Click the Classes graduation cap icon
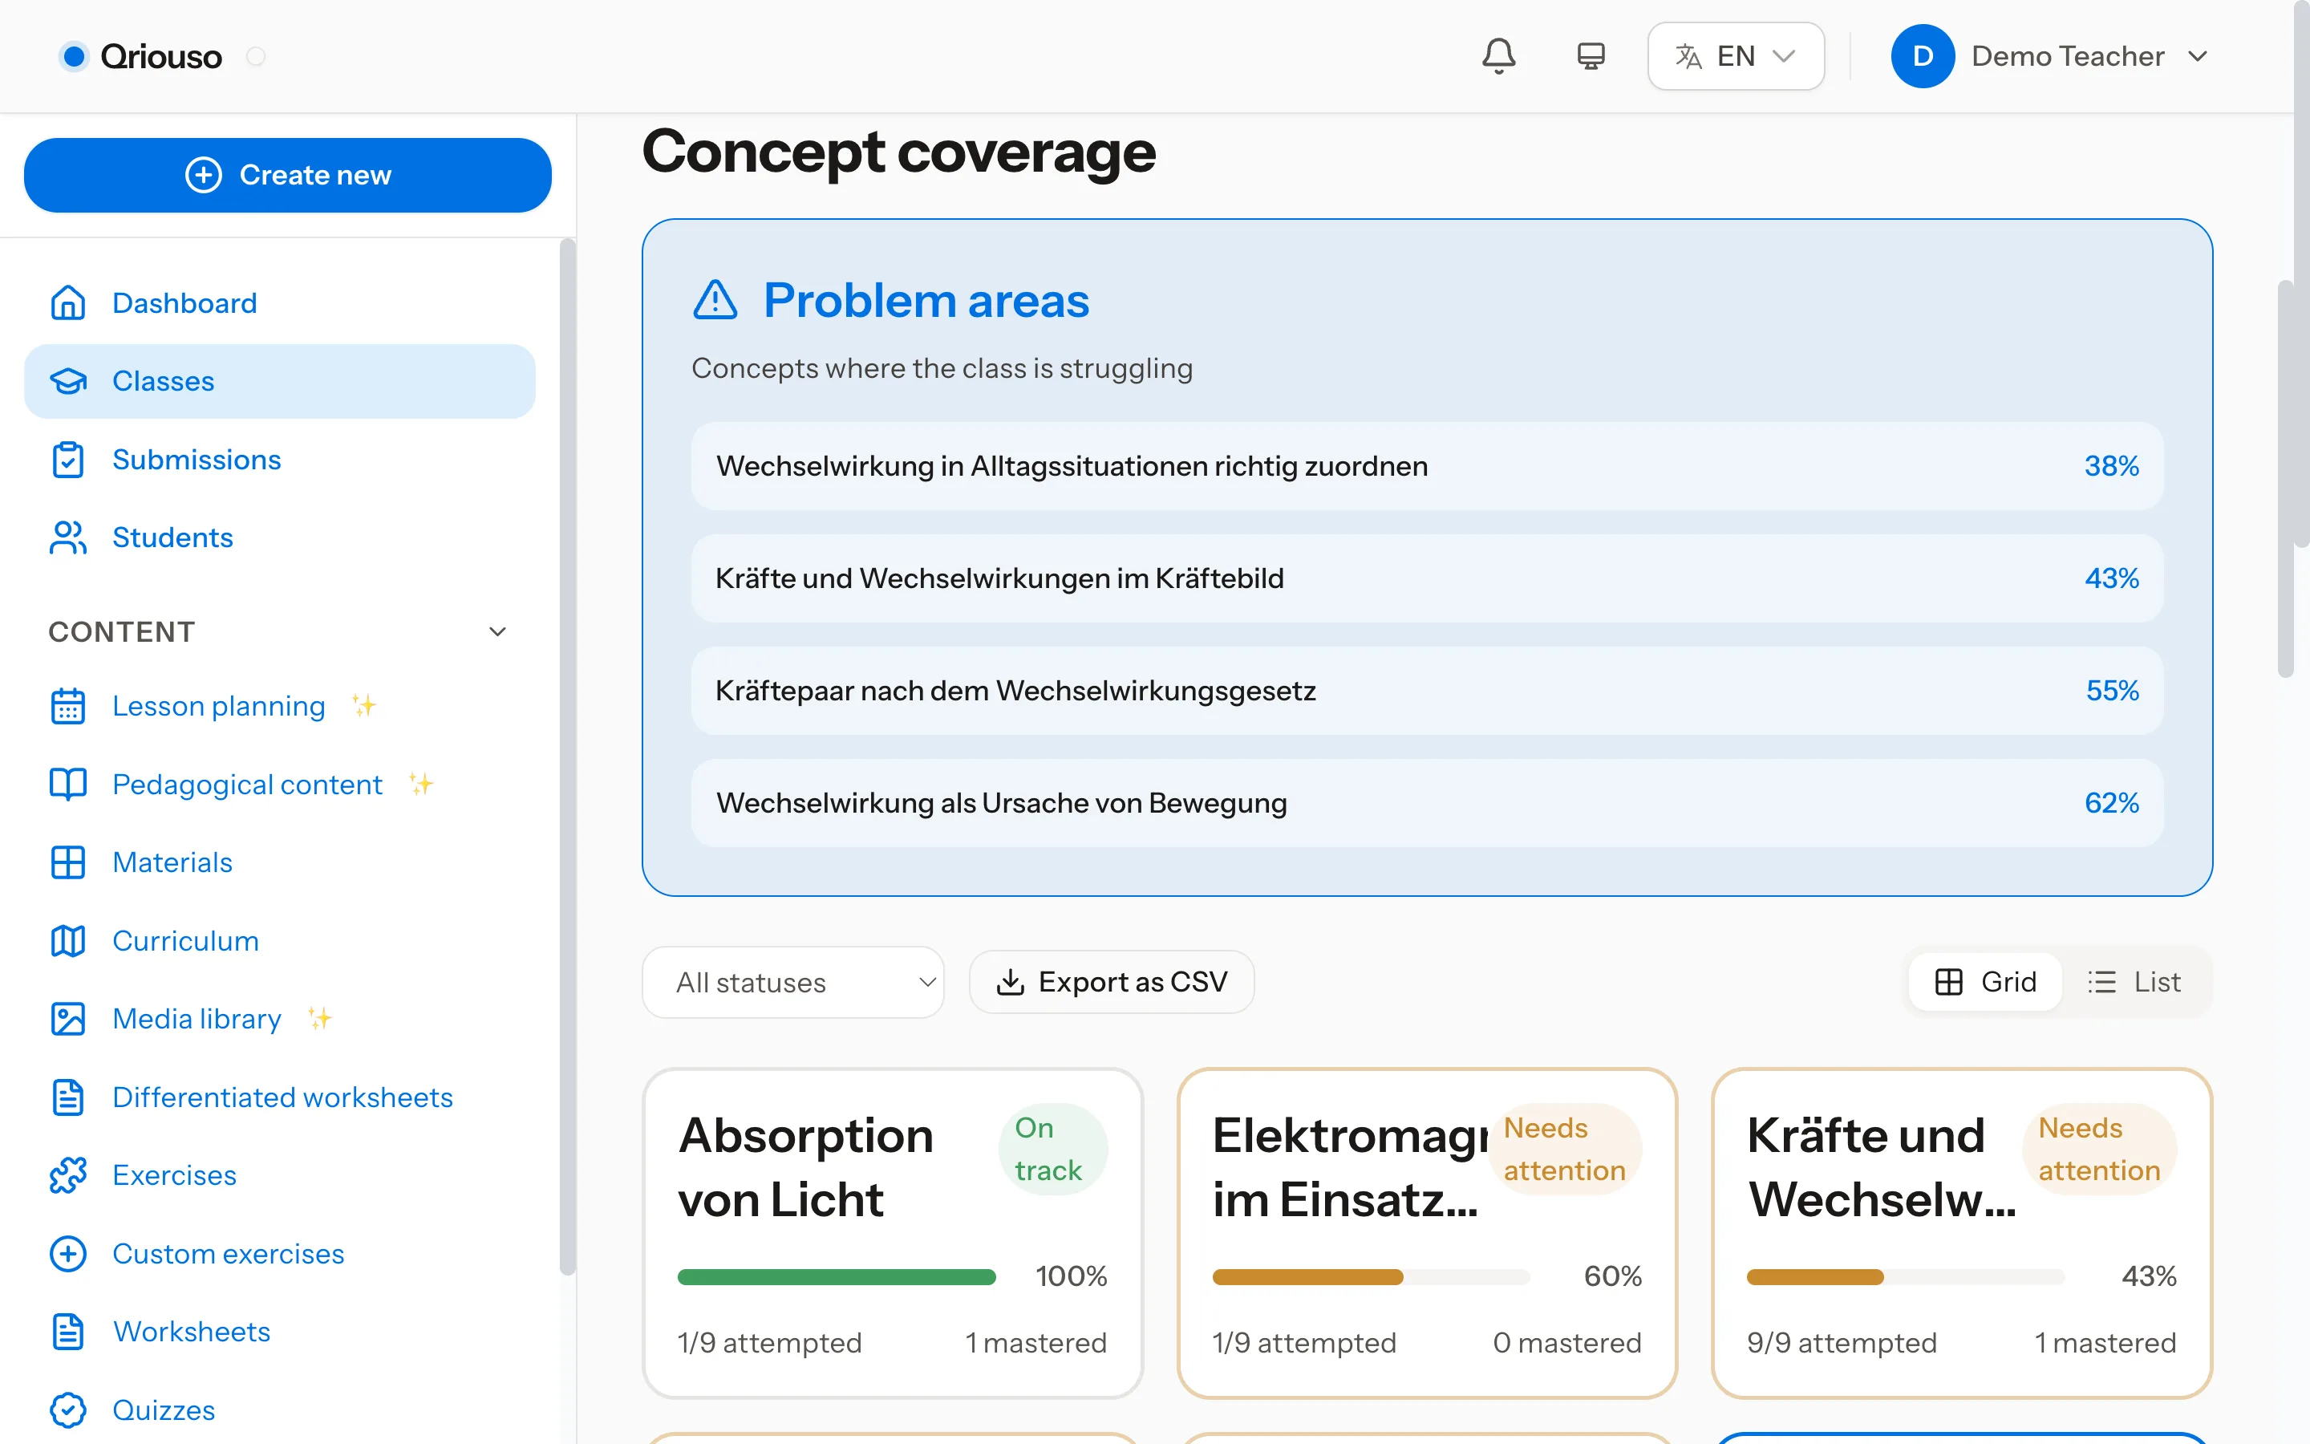Screen dimensions: 2310x1444 click(x=67, y=381)
